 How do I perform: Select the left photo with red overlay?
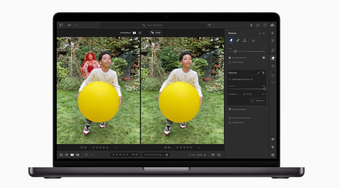coord(99,91)
